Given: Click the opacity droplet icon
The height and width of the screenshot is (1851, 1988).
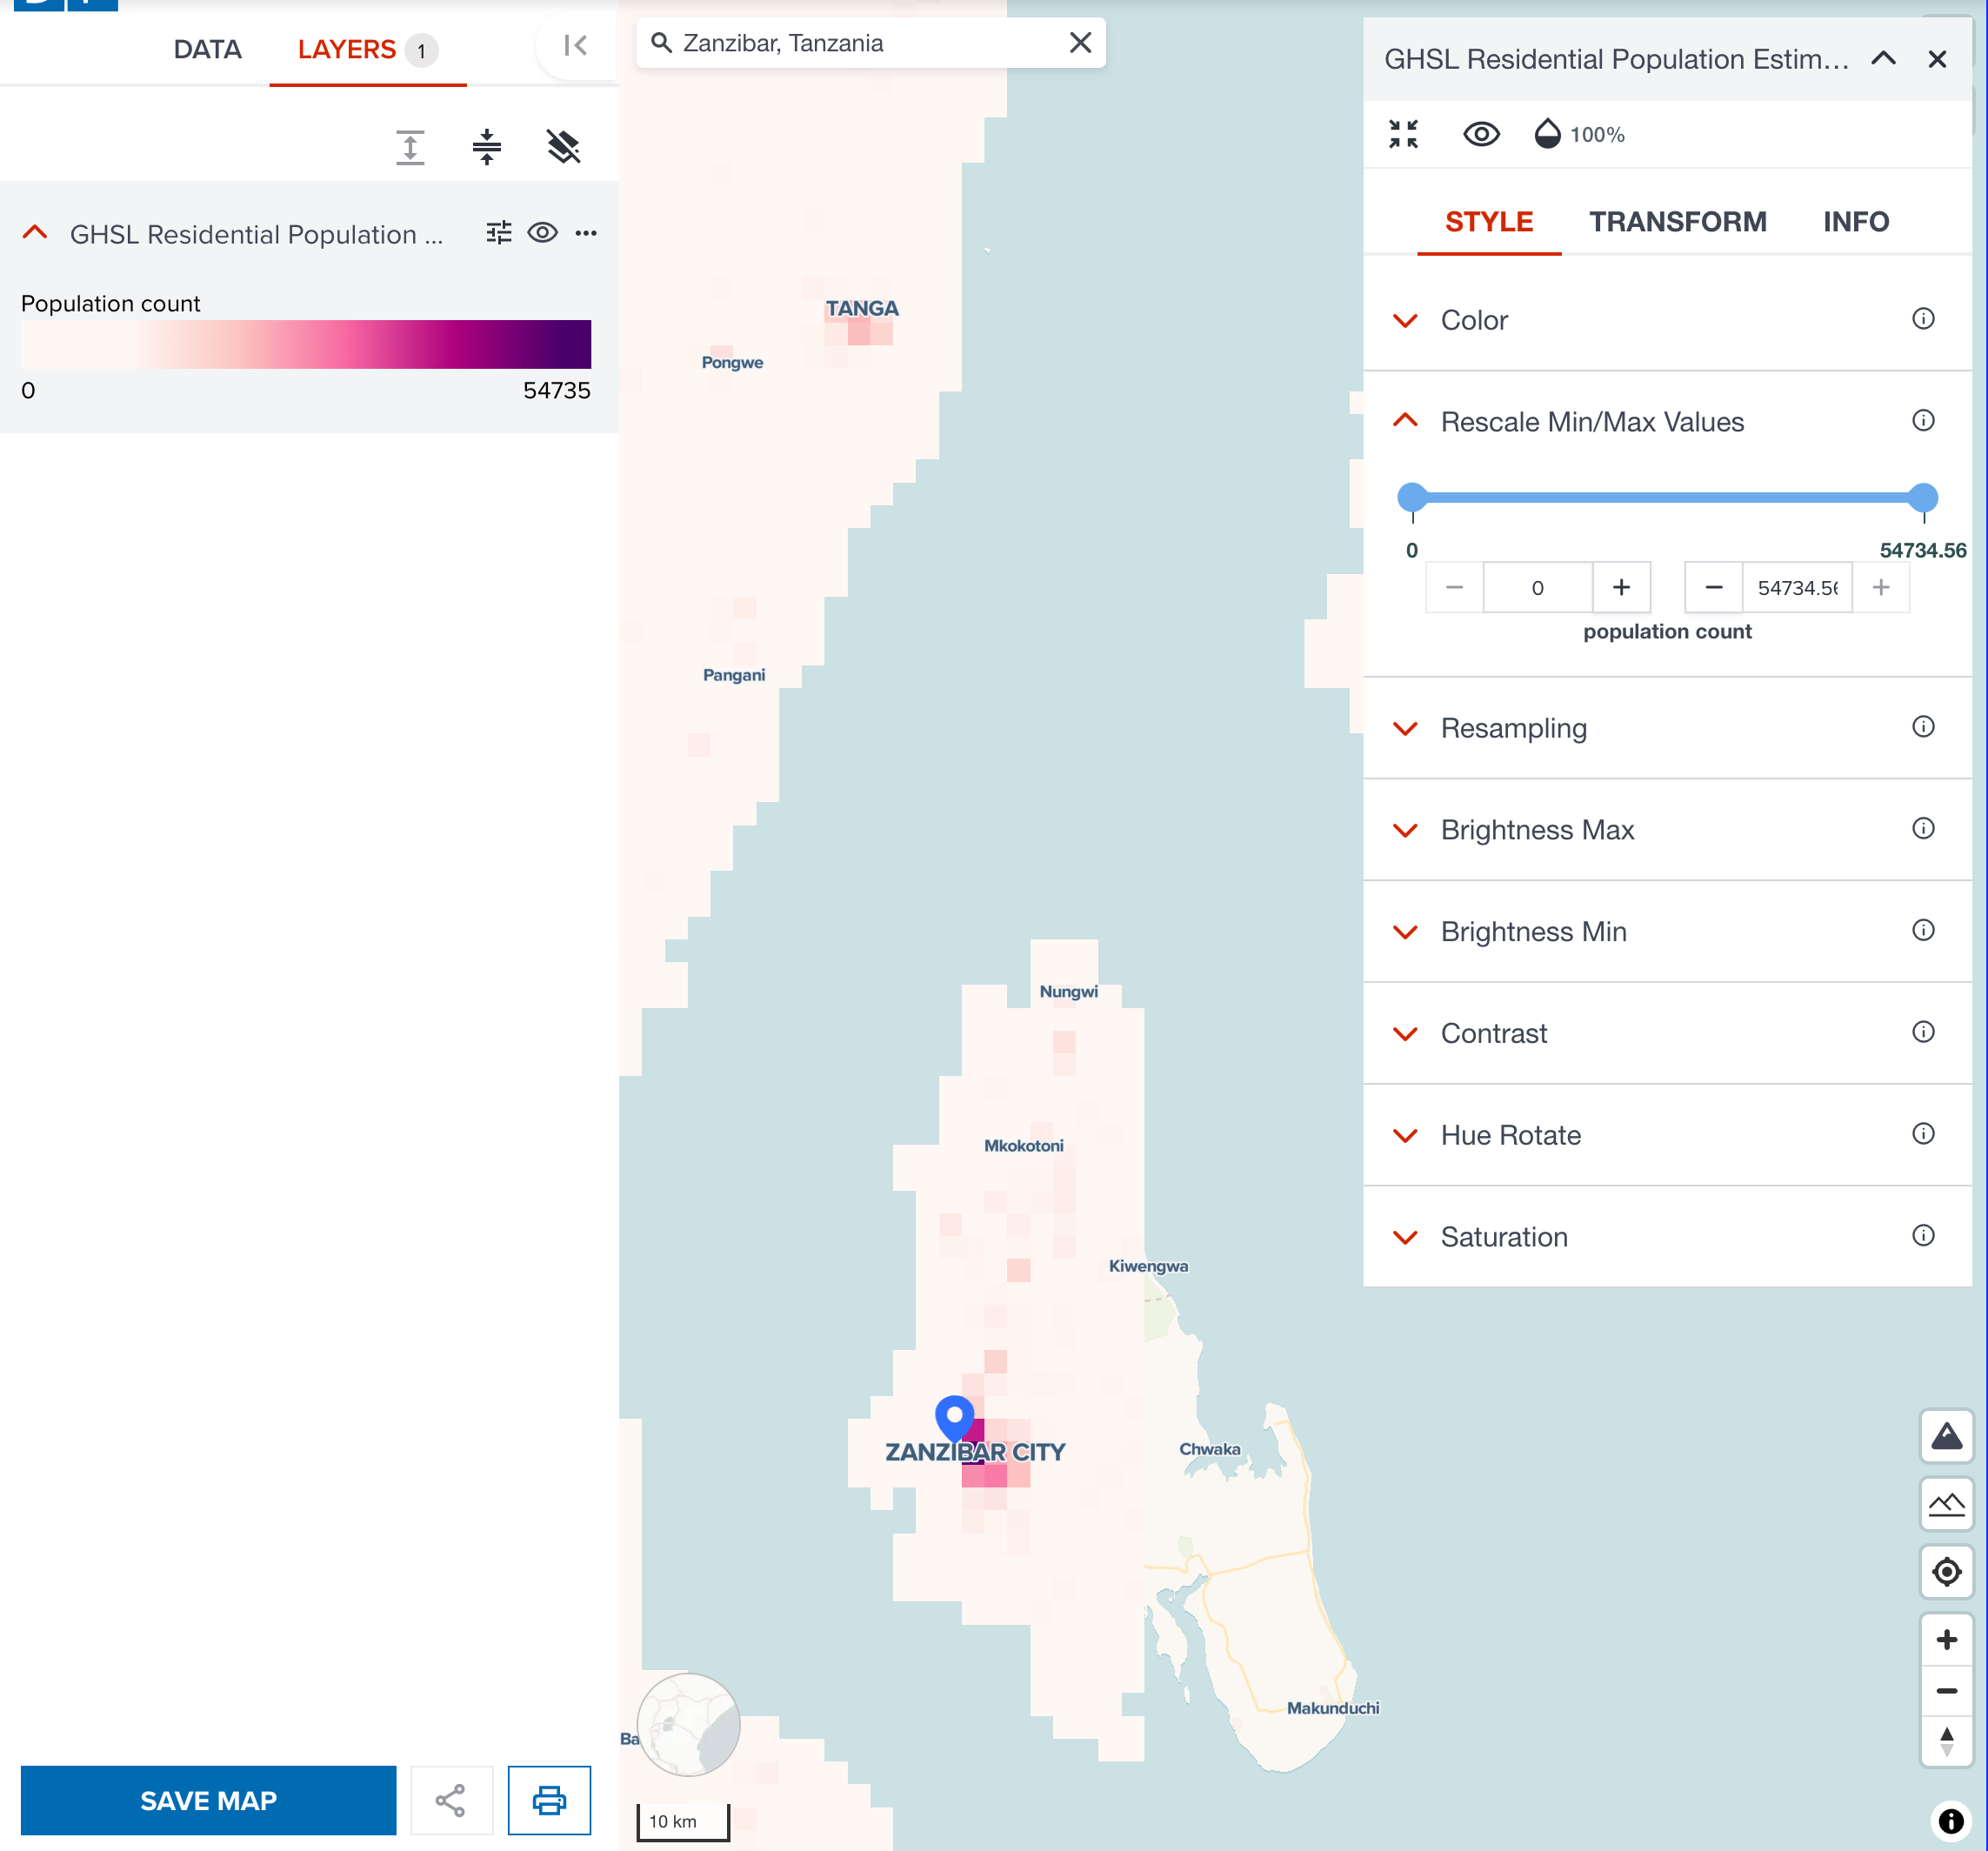Looking at the screenshot, I should pyautogui.click(x=1547, y=134).
